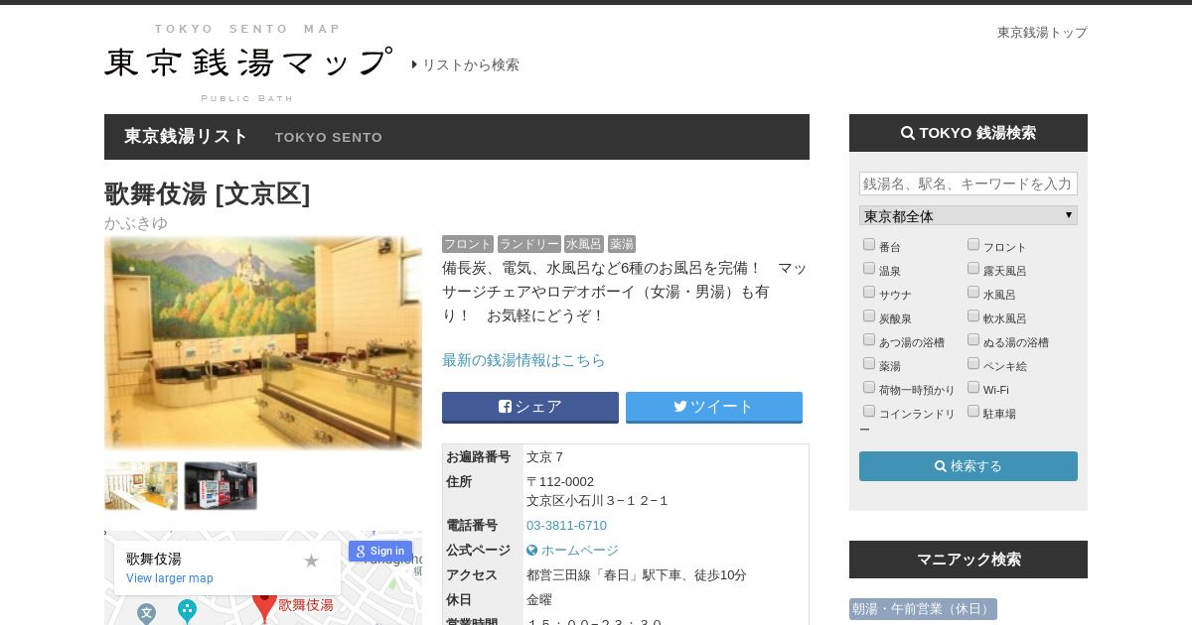Open the 東京都全体 area dropdown
The width and height of the screenshot is (1192, 625).
pos(968,215)
